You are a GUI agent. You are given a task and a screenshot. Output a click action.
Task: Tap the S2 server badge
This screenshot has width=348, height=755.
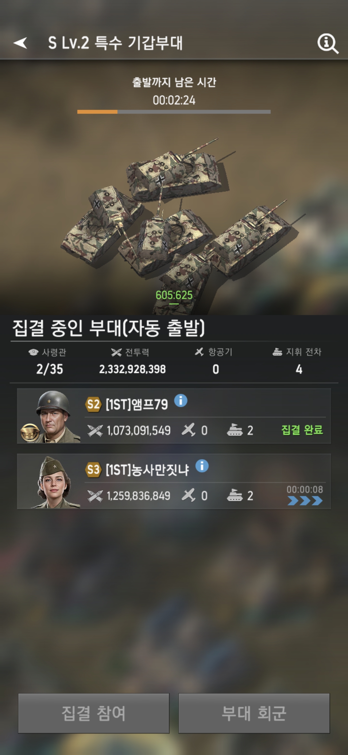pos(93,404)
